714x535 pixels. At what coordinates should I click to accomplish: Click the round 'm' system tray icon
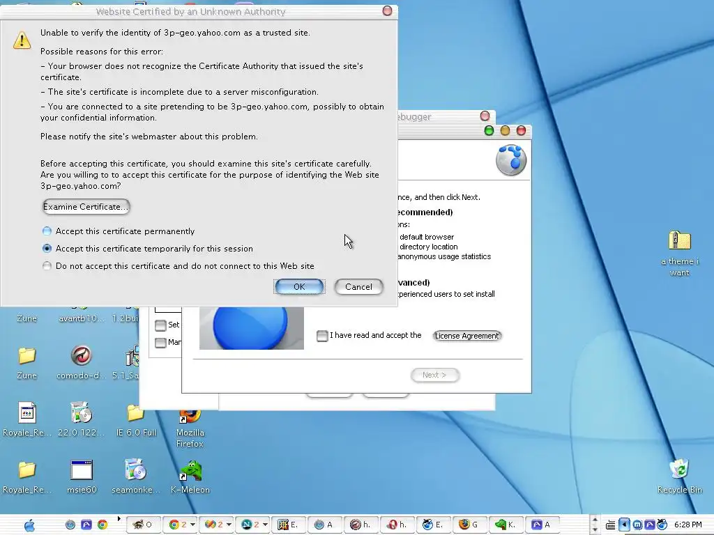click(637, 525)
